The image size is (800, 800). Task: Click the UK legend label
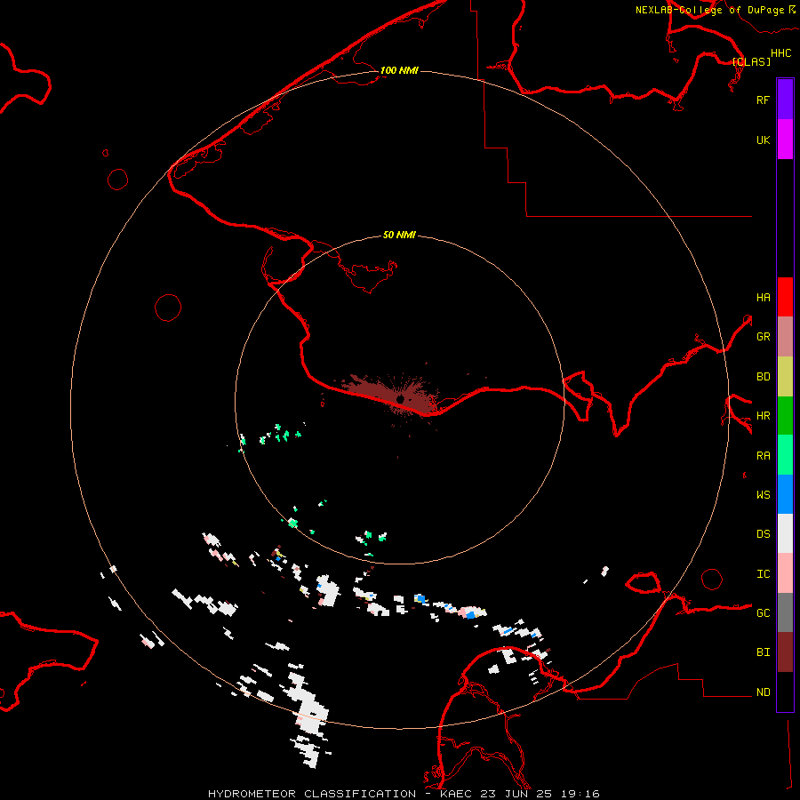(x=763, y=140)
